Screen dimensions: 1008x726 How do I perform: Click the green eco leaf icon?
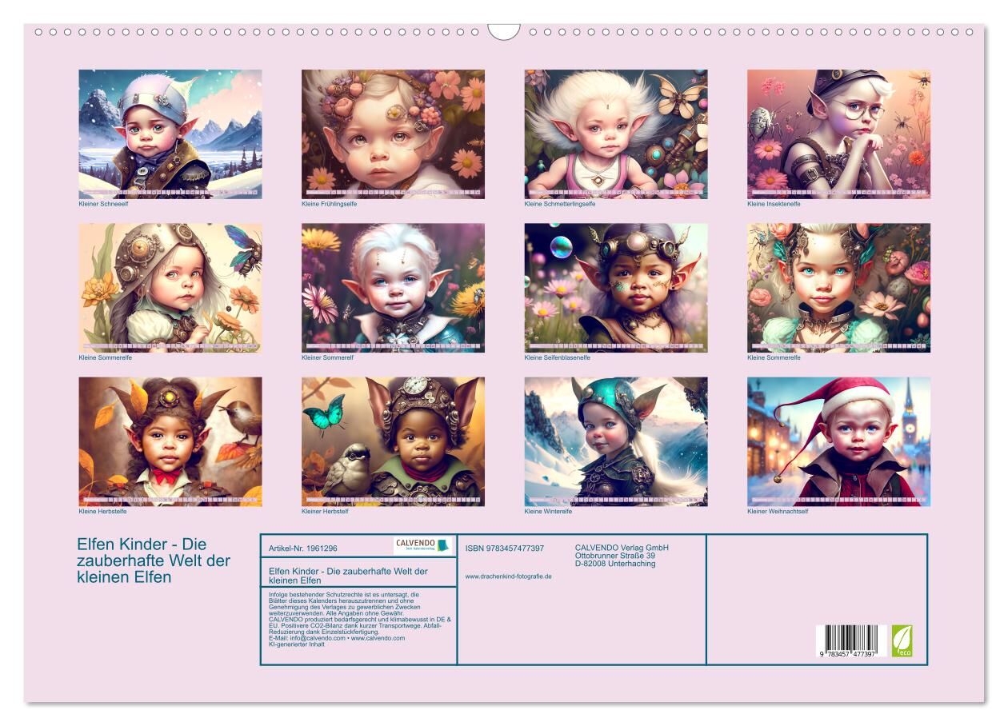(902, 640)
